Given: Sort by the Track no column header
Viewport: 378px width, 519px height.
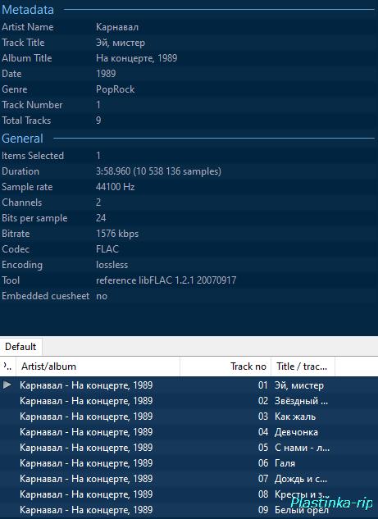Looking at the screenshot, I should 225,366.
